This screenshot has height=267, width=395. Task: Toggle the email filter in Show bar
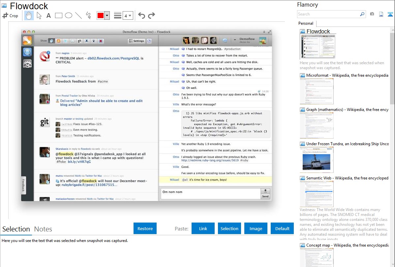[x=73, y=41]
